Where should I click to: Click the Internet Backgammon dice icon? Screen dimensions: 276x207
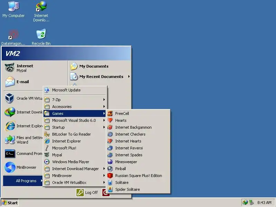110,127
